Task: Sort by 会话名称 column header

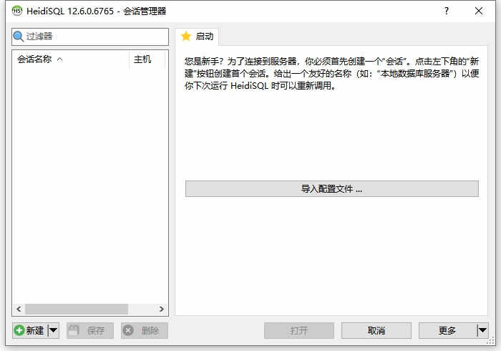Action: click(71, 59)
